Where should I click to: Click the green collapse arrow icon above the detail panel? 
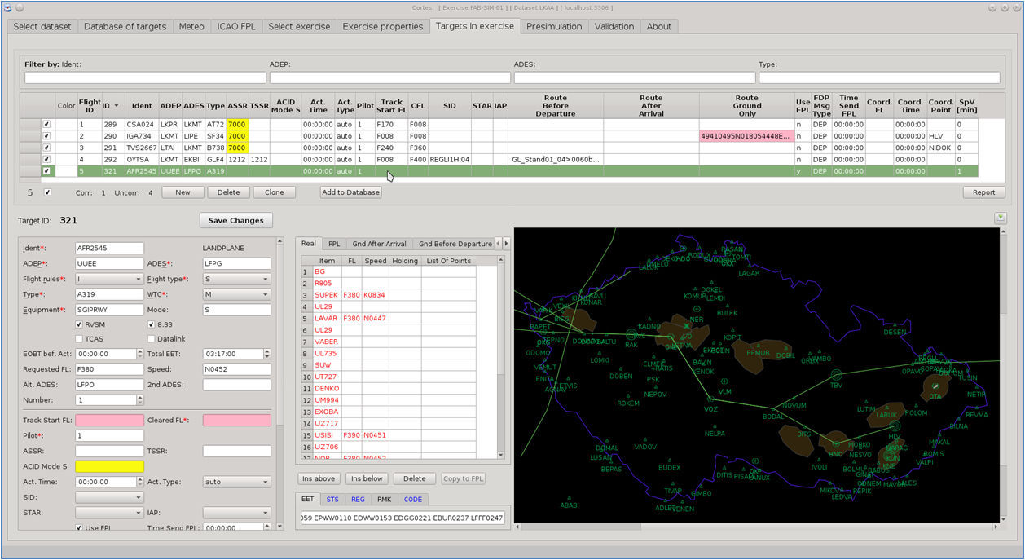tap(1000, 218)
